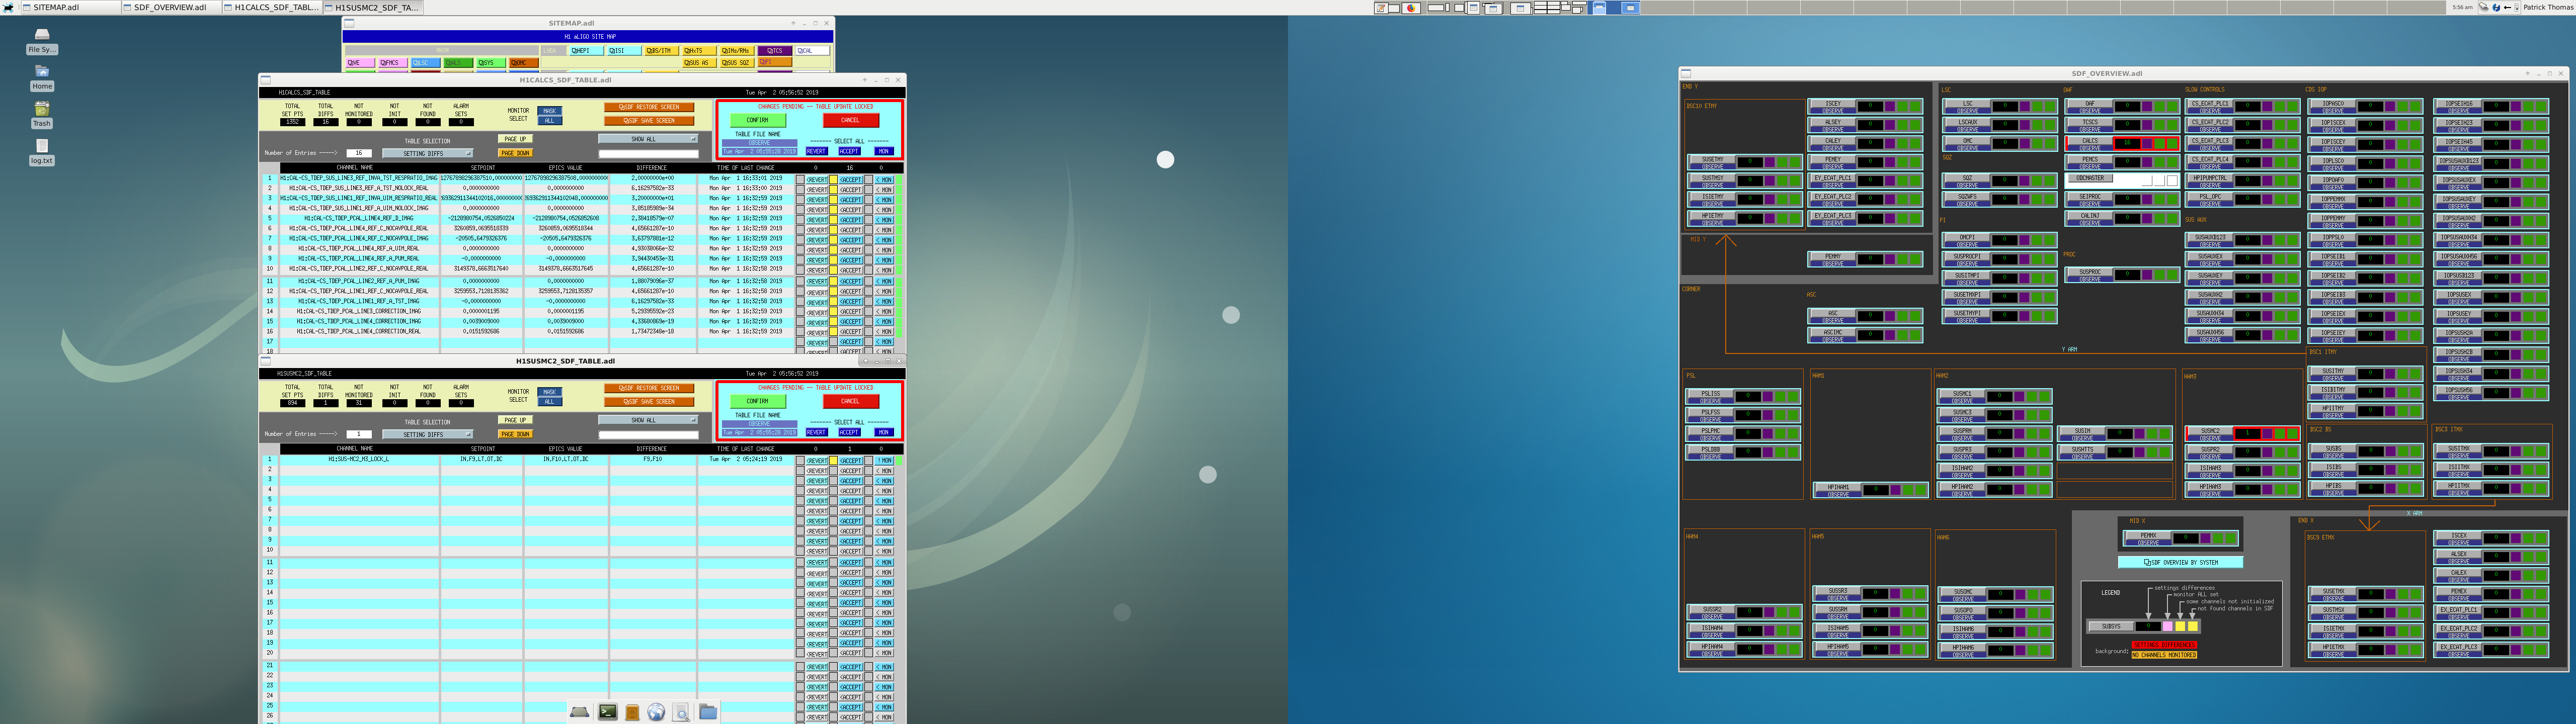This screenshot has width=2576, height=724.
Task: Click the magnifier search icon in dock
Action: pos(681,712)
